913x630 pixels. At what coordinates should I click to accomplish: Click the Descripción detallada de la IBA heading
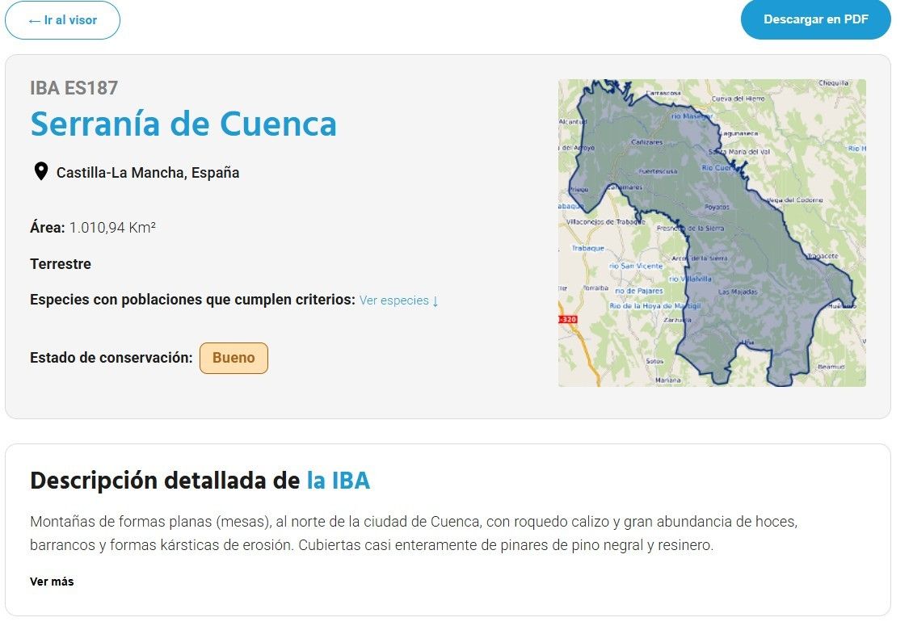pyautogui.click(x=200, y=481)
